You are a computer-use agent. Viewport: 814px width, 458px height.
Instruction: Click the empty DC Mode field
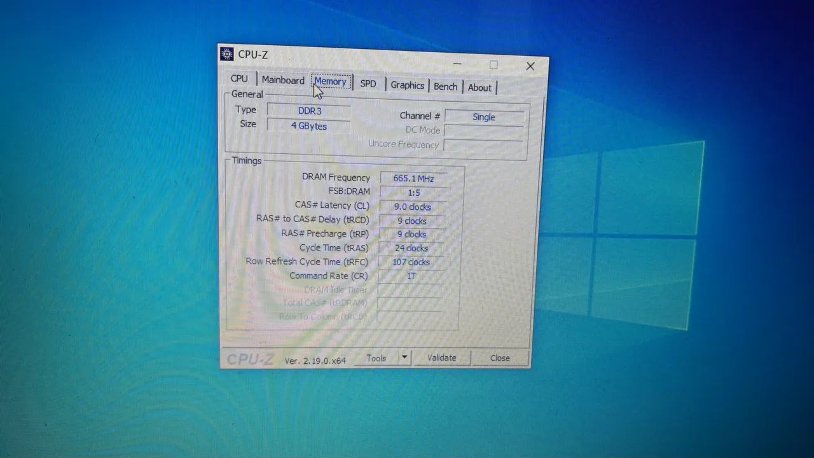pyautogui.click(x=484, y=131)
